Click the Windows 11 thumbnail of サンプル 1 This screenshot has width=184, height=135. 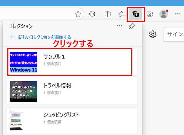pos(24,62)
